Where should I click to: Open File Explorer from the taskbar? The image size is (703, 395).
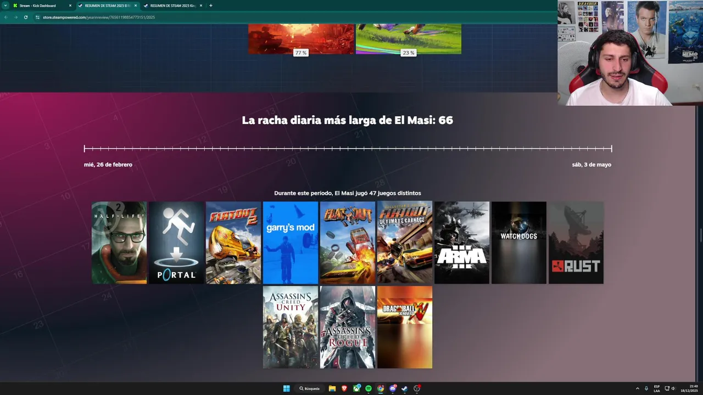click(x=332, y=388)
